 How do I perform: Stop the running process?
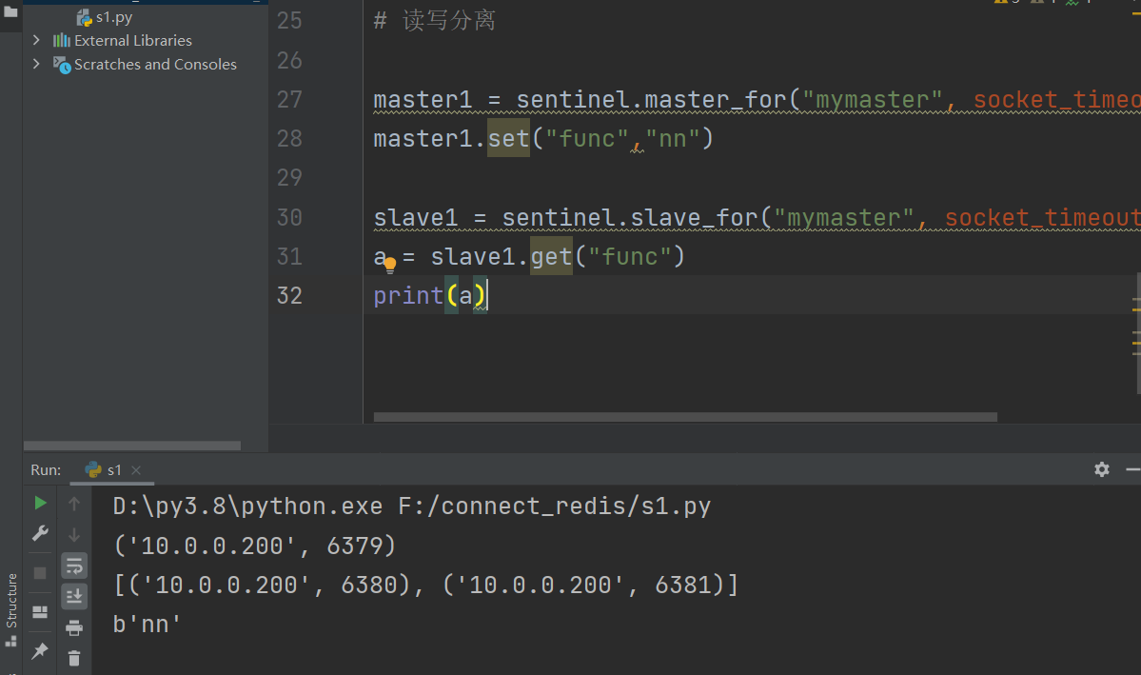point(40,573)
